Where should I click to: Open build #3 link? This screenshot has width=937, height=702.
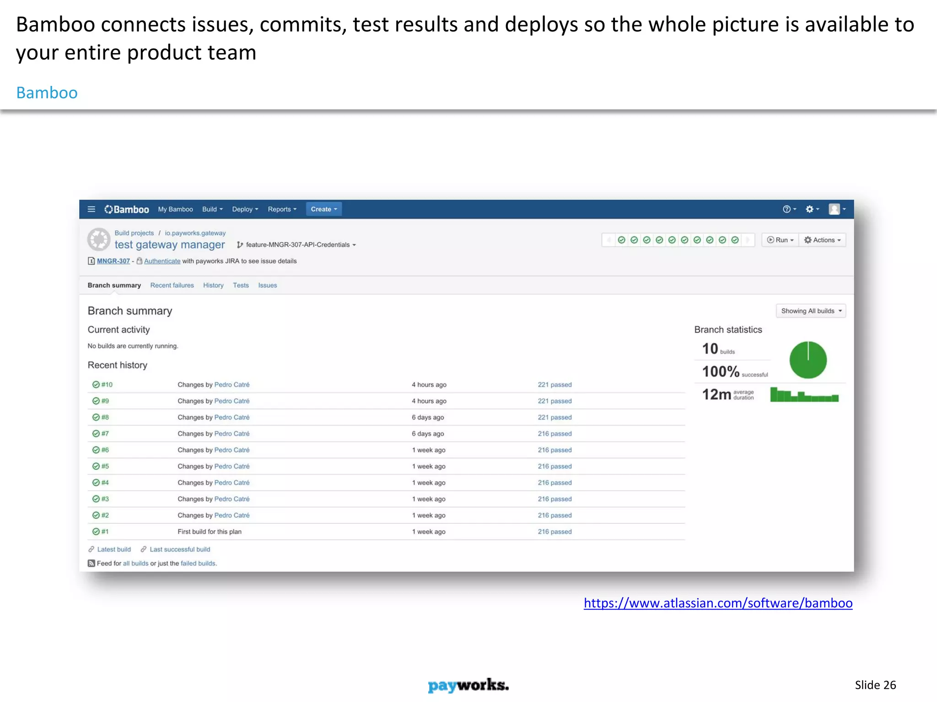coord(105,500)
